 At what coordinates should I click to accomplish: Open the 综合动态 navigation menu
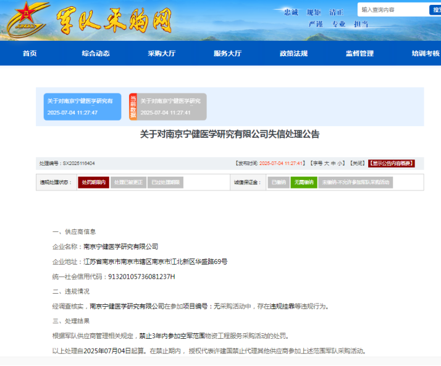(96, 53)
